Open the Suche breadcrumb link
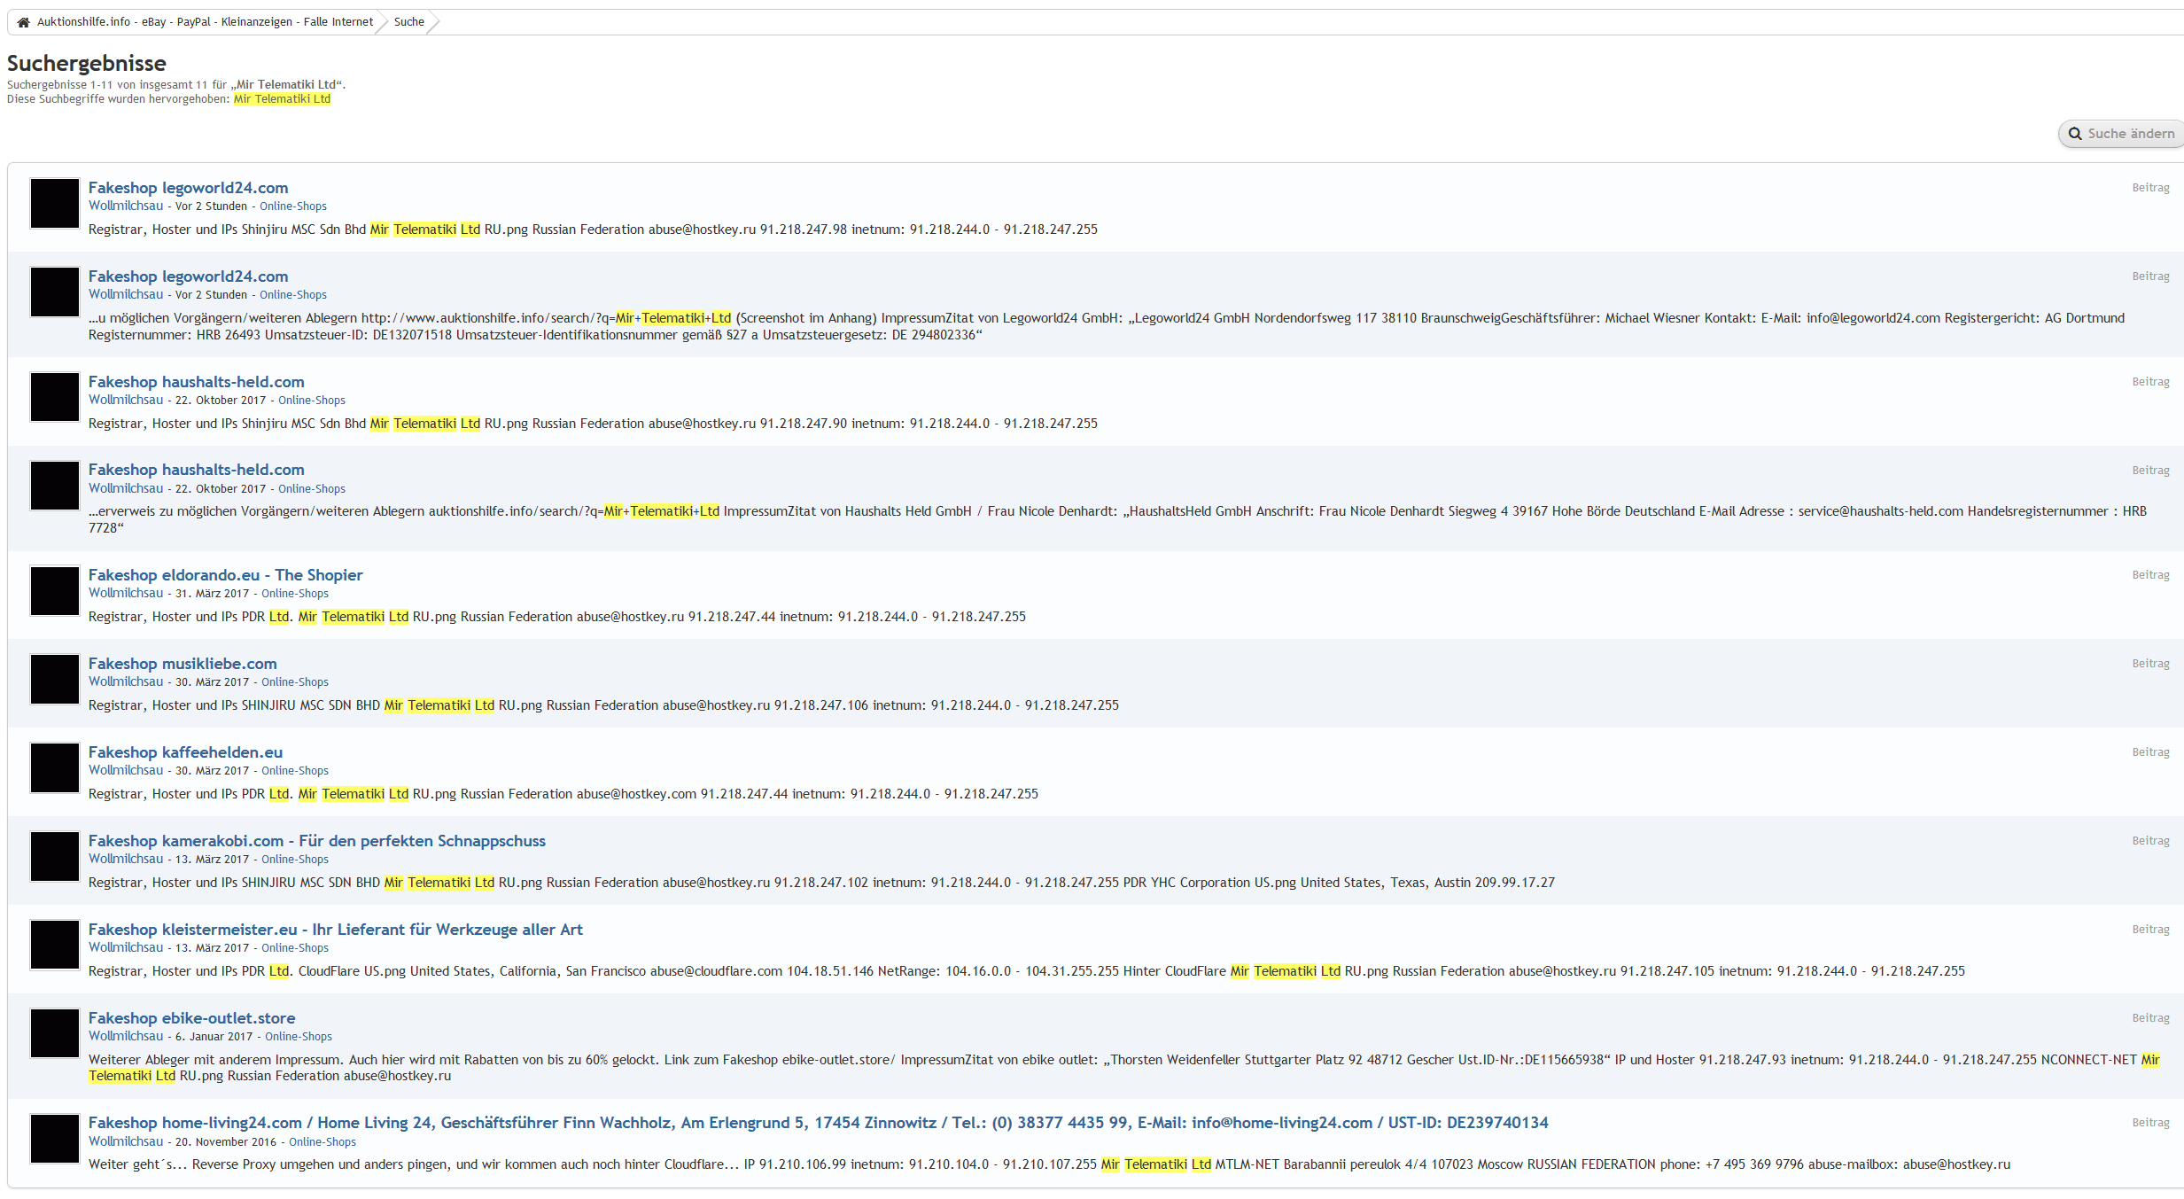Image resolution: width=2184 pixels, height=1199 pixels. [409, 22]
